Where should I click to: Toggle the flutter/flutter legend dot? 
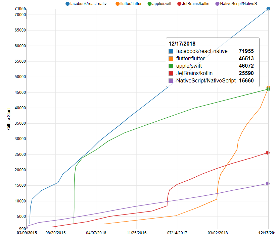pyautogui.click(x=118, y=4)
